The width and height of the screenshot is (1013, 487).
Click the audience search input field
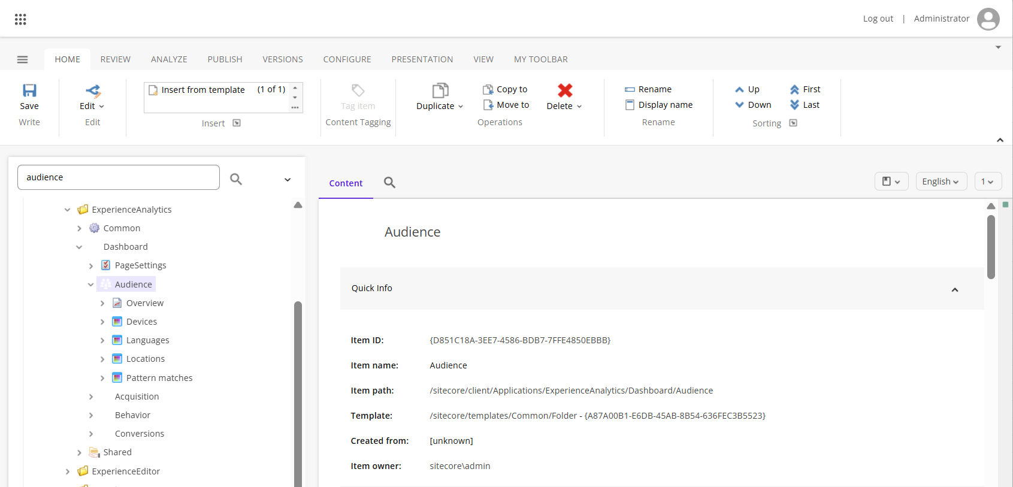click(119, 177)
